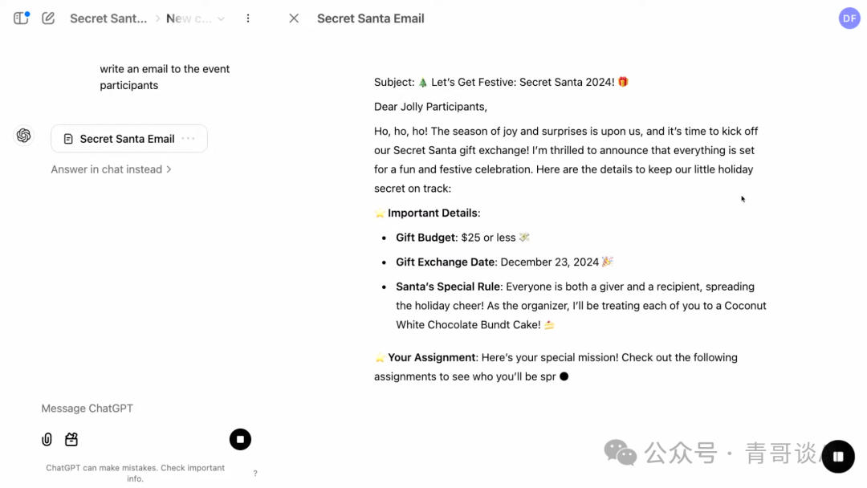This screenshot has width=867, height=488.
Task: Start a new chat with the compose icon
Action: pos(48,18)
